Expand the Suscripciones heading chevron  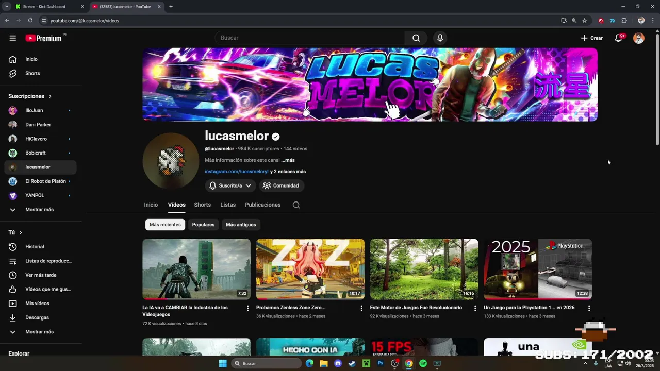pyautogui.click(x=50, y=96)
